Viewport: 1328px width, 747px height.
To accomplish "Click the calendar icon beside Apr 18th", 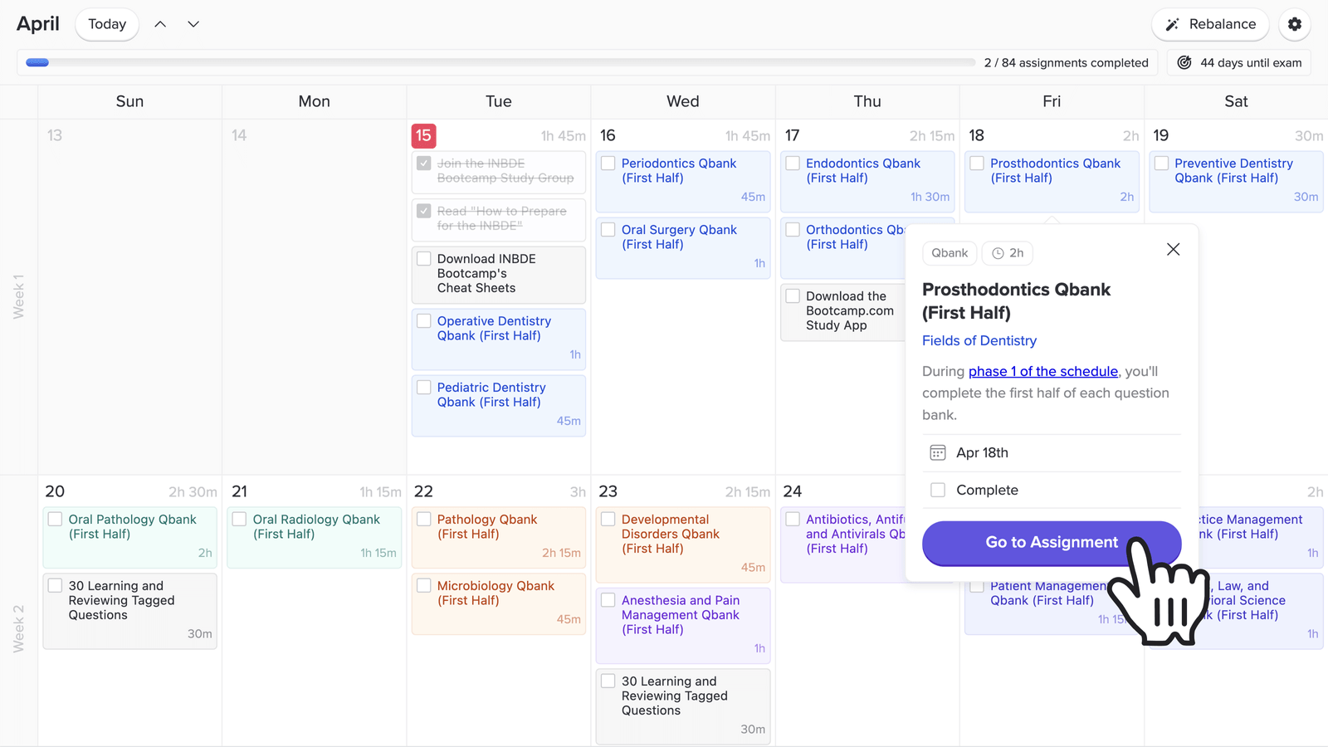I will click(938, 452).
